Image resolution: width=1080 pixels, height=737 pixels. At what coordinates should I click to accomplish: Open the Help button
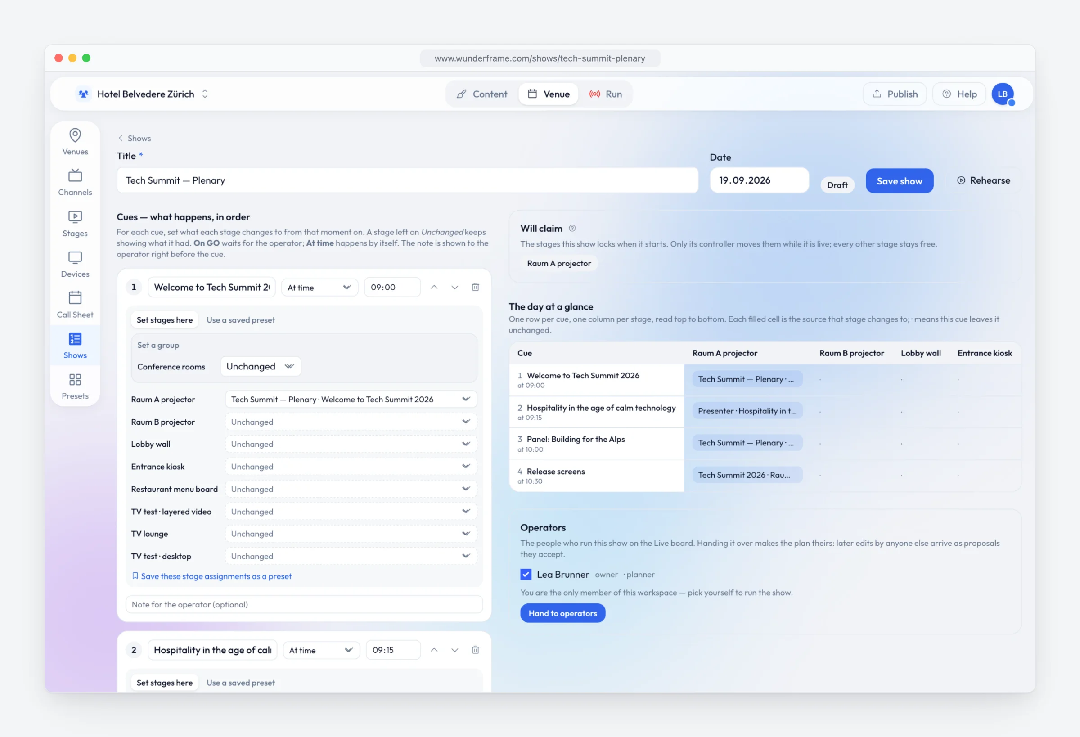tap(959, 94)
